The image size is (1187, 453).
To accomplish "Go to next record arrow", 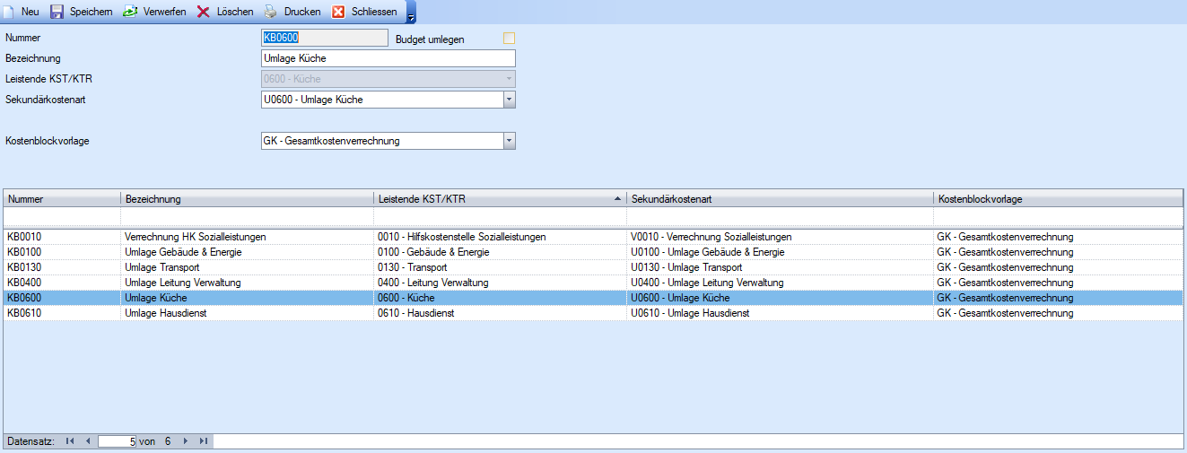I will pos(186,441).
